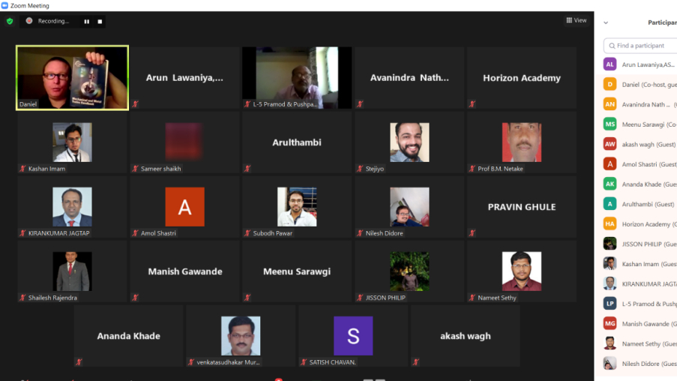677x381 pixels.
Task: Click muted mic icon on Horizon Academy tile
Action: (x=472, y=104)
